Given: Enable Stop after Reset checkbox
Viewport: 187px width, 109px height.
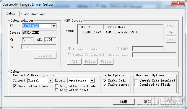Looking at the screenshot, I should pos(57,90).
